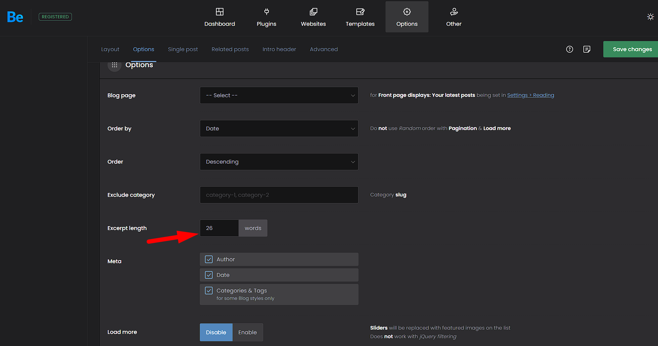This screenshot has width=658, height=346.
Task: Toggle light mode sun icon
Action: click(x=651, y=17)
